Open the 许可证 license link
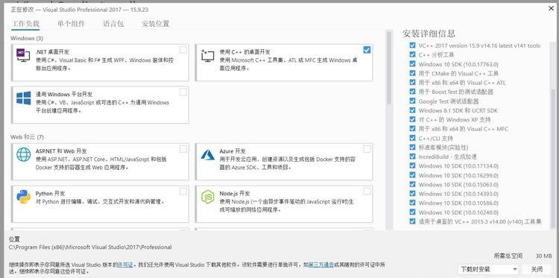The height and width of the screenshot is (278, 559). [125, 265]
